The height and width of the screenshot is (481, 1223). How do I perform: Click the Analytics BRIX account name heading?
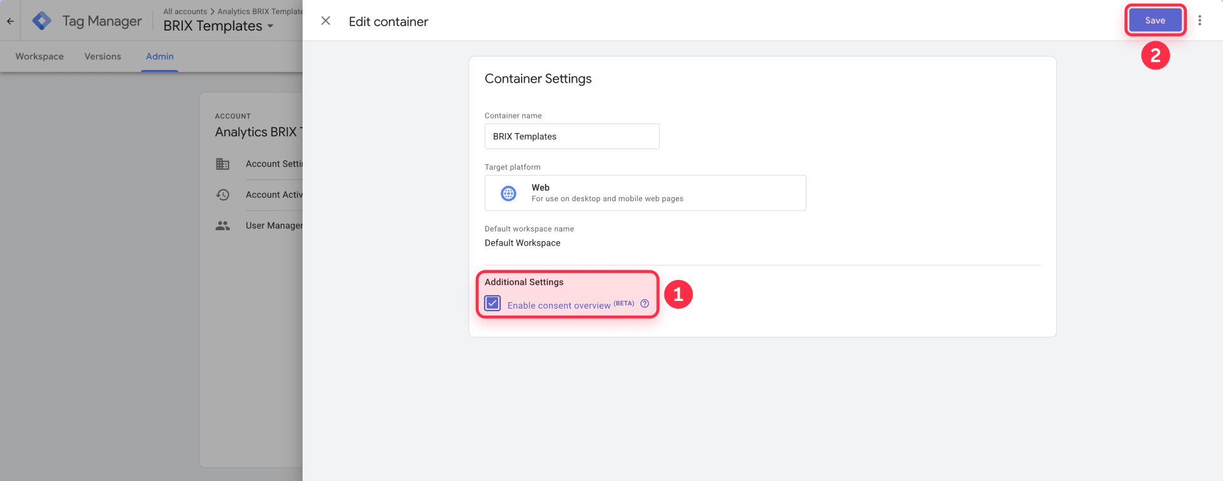point(259,132)
